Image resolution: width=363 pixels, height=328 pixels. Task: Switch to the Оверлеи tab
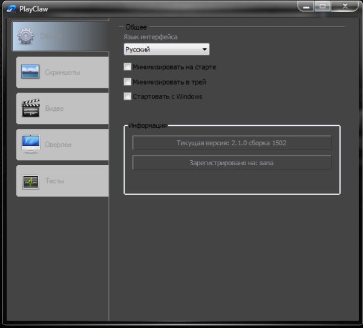pos(62,145)
